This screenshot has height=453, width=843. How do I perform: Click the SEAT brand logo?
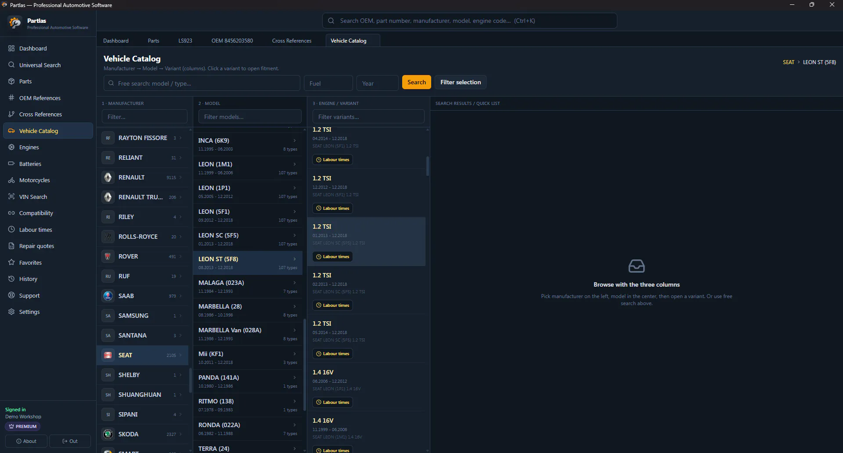click(108, 355)
